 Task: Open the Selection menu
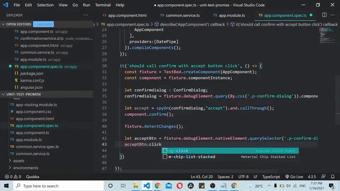click(45, 5)
